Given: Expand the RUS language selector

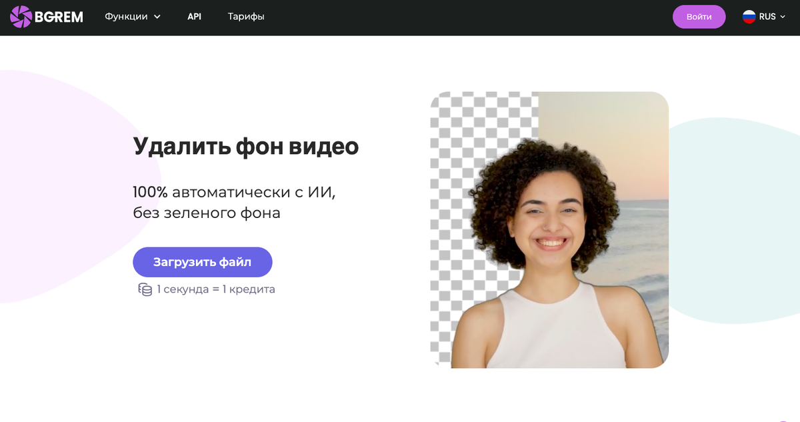Looking at the screenshot, I should click(764, 17).
